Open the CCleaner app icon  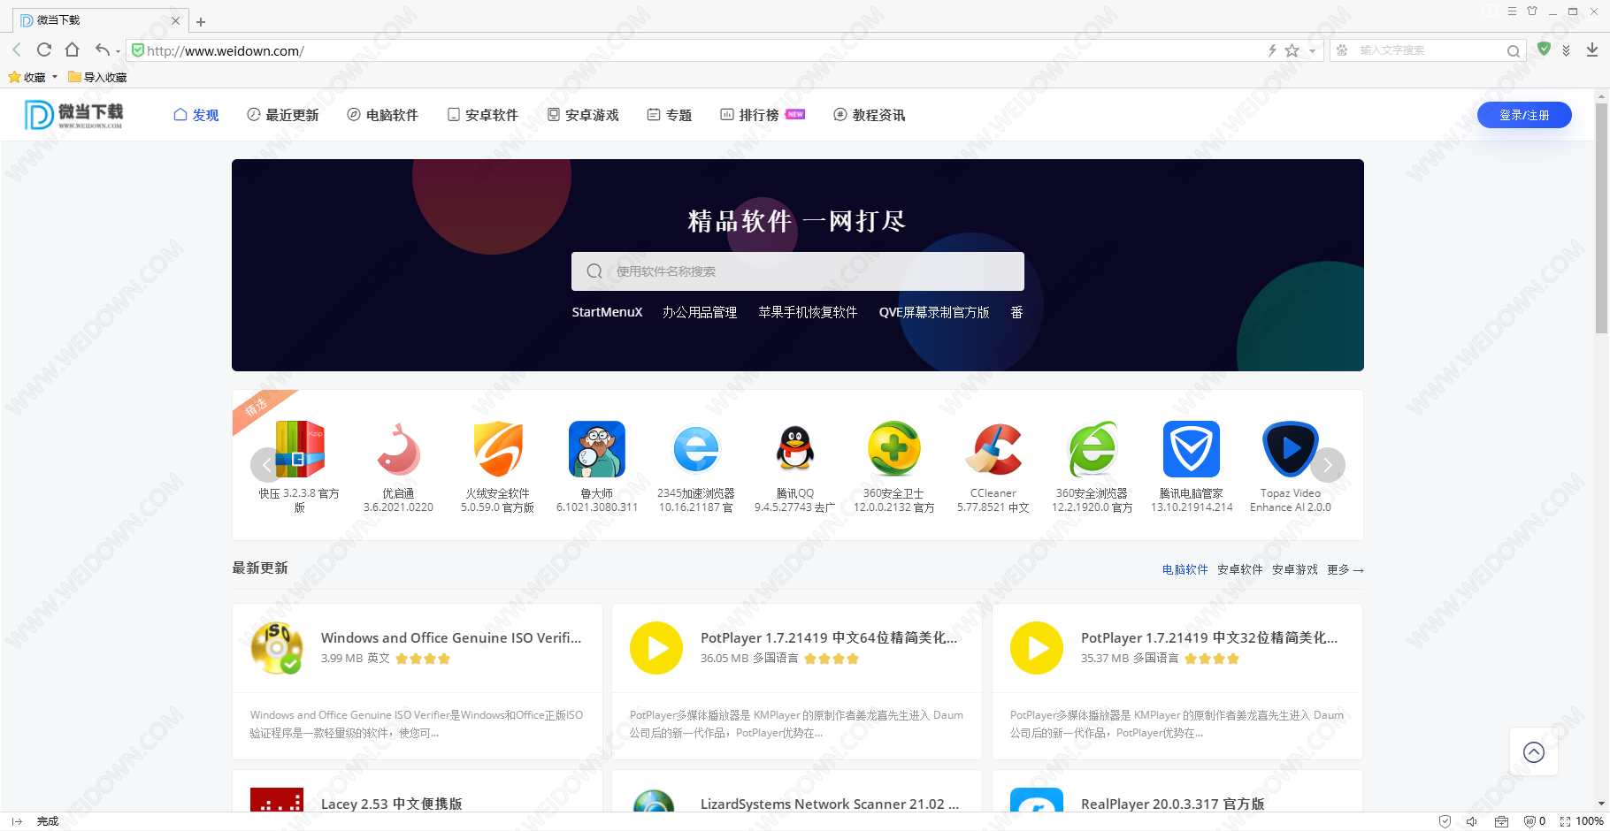[x=993, y=449]
